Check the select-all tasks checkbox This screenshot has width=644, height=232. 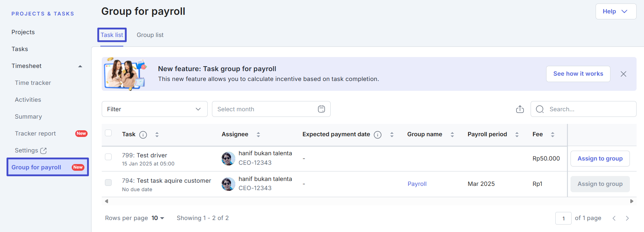tap(108, 133)
